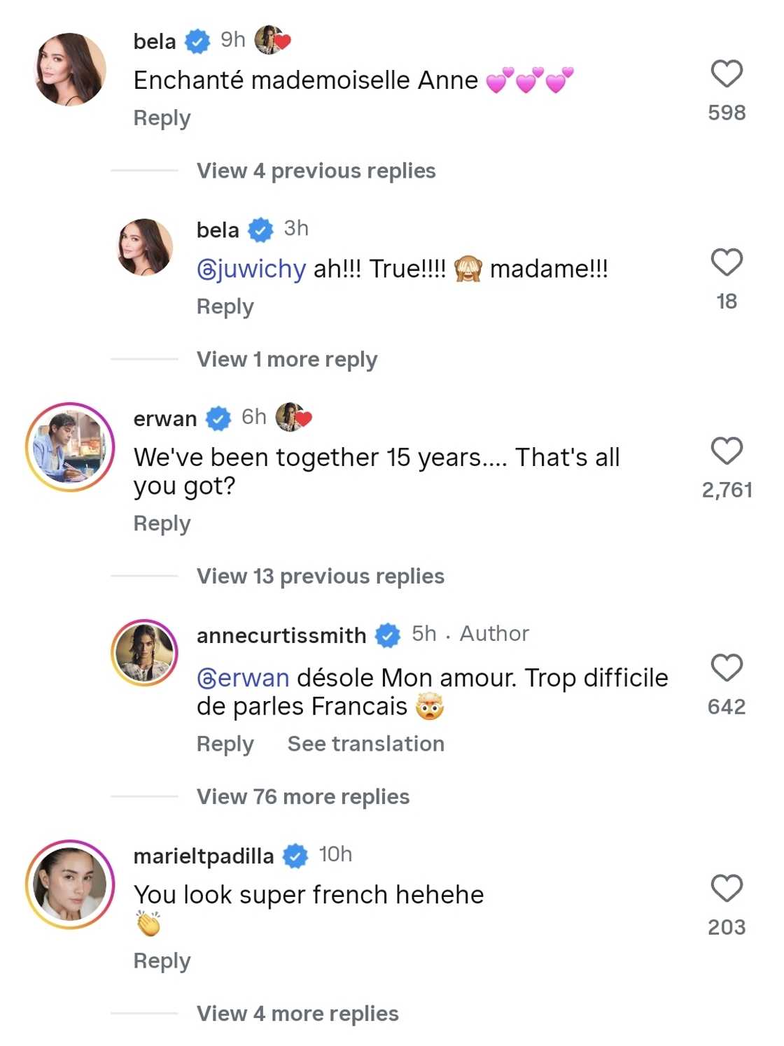
Task: Open the @juwichy mention link
Action: click(251, 269)
